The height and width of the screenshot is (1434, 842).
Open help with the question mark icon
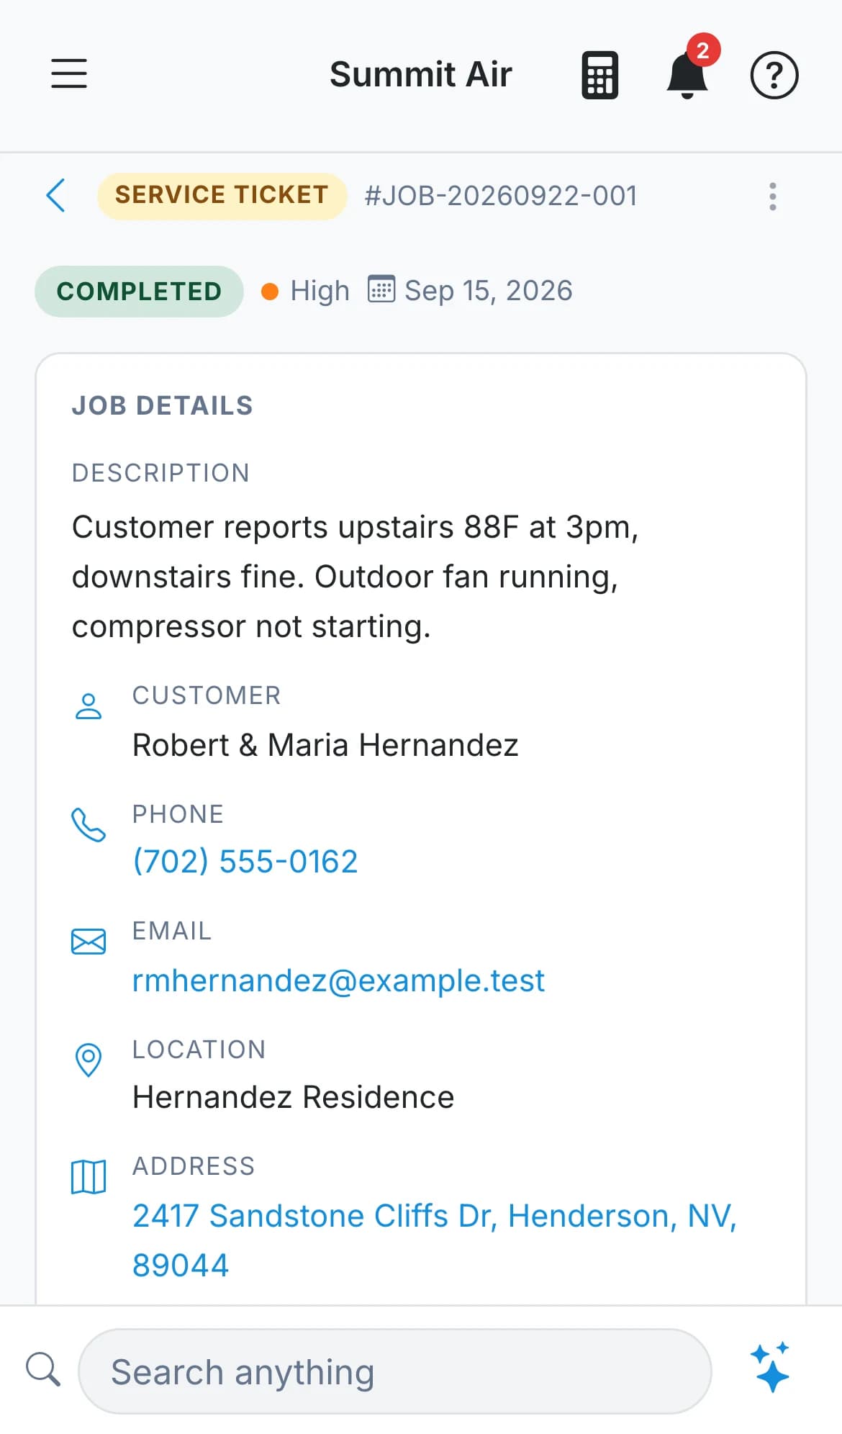774,75
